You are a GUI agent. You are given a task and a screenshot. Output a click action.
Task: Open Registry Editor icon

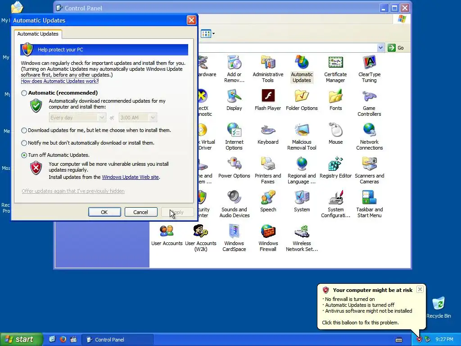point(335,168)
